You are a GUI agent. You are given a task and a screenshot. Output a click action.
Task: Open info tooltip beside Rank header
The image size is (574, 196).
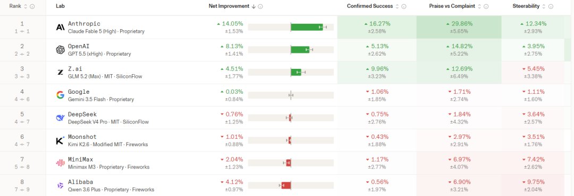(x=32, y=6)
